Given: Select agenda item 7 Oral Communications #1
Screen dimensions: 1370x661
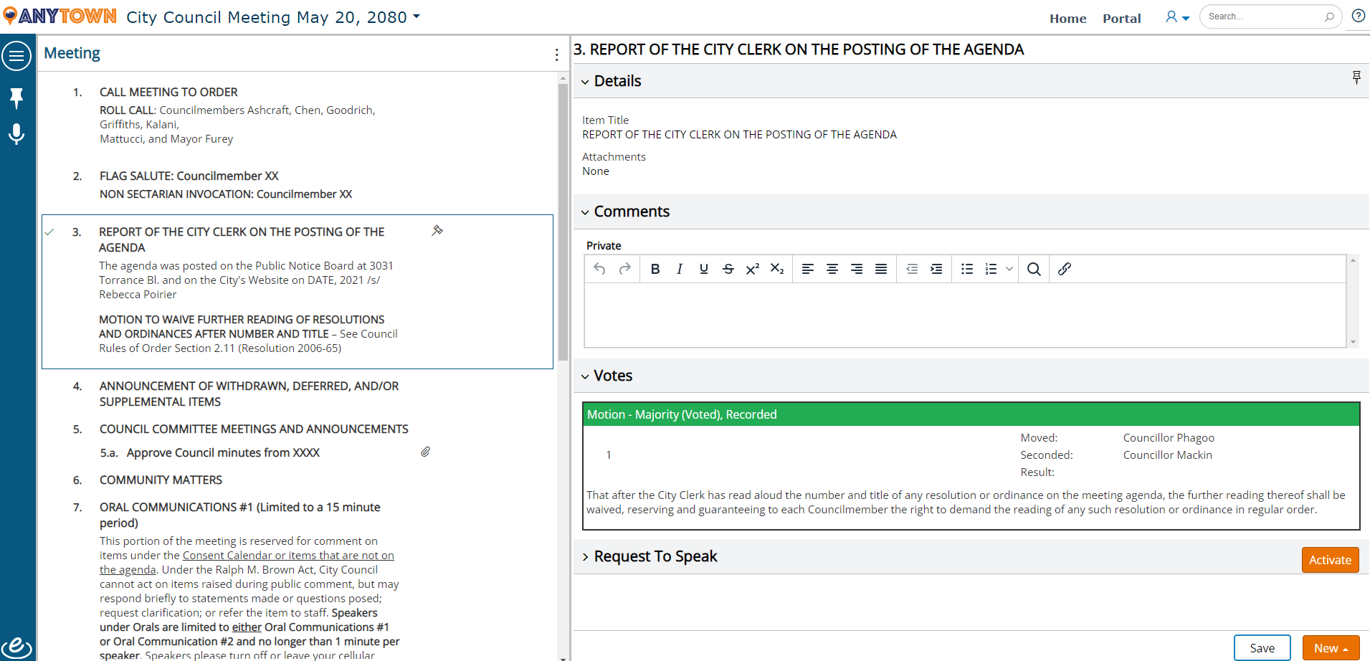Looking at the screenshot, I should click(240, 515).
